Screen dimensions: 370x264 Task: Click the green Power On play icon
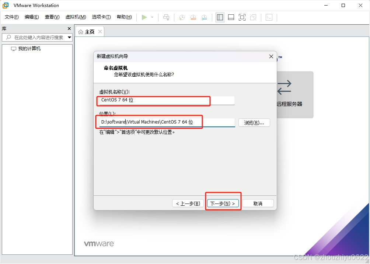[x=144, y=17]
